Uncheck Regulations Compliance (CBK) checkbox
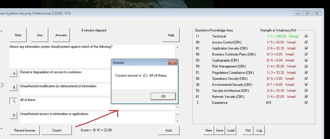 pyautogui.click(x=306, y=73)
